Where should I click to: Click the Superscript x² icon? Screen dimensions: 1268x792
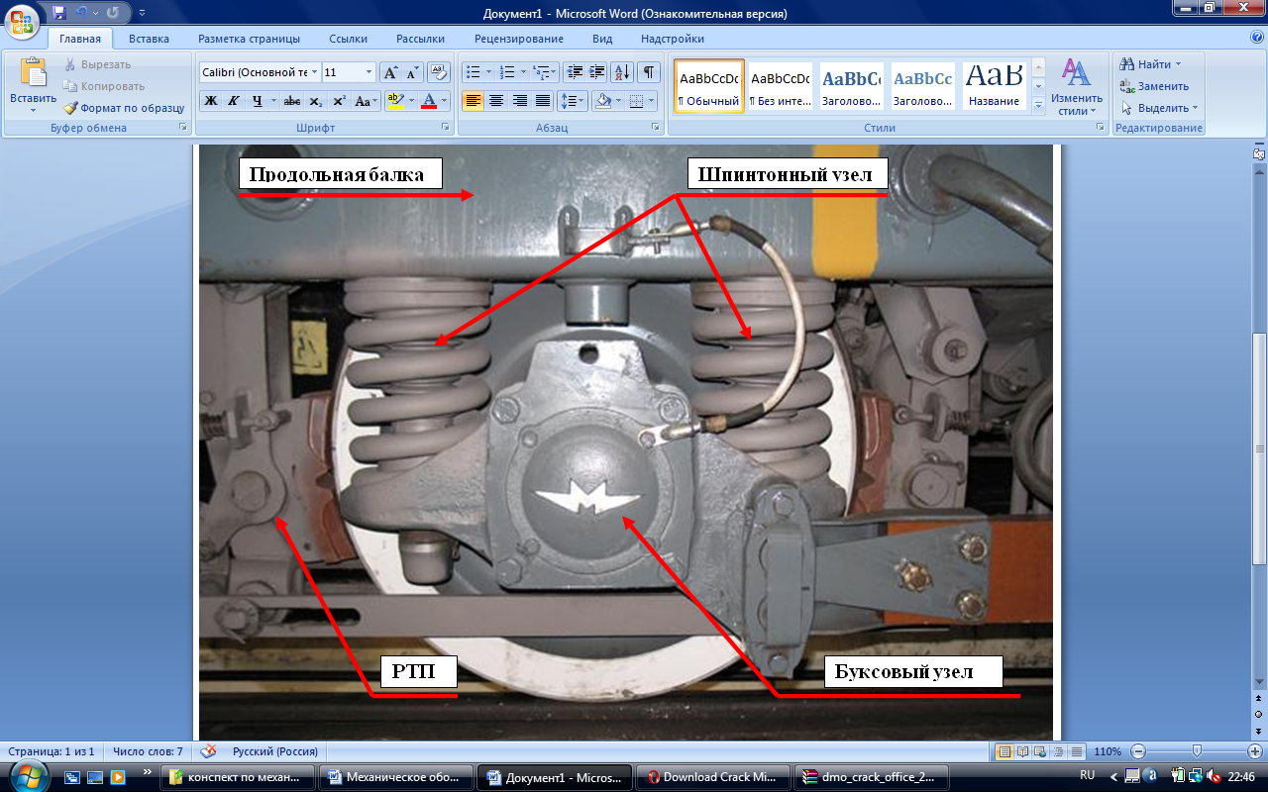point(339,101)
